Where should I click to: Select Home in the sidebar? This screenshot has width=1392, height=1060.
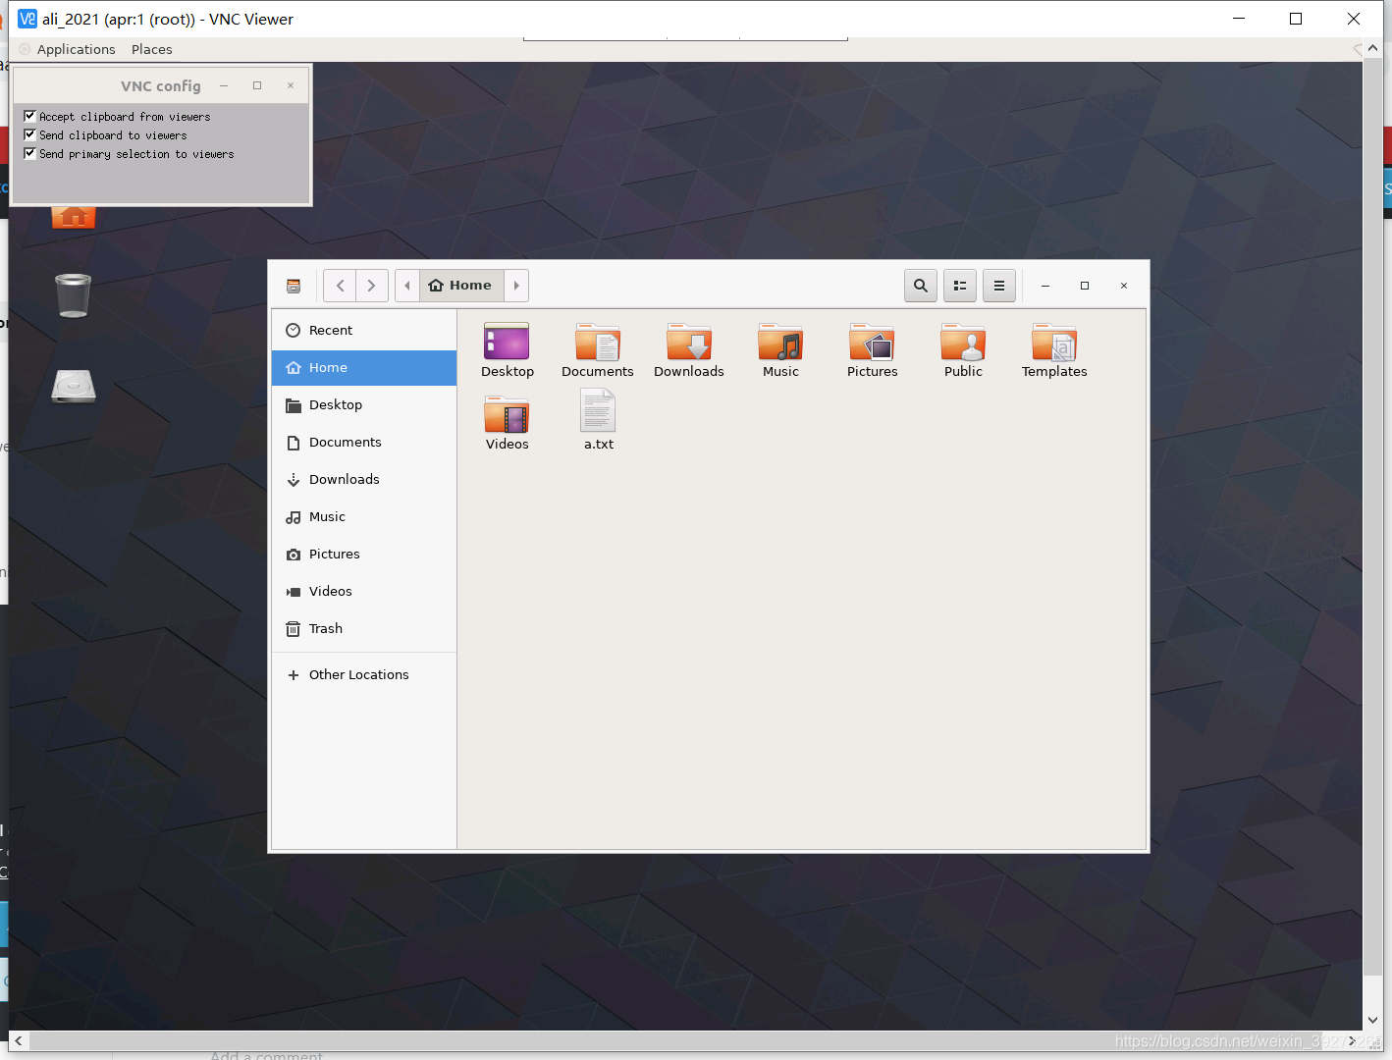tap(364, 368)
